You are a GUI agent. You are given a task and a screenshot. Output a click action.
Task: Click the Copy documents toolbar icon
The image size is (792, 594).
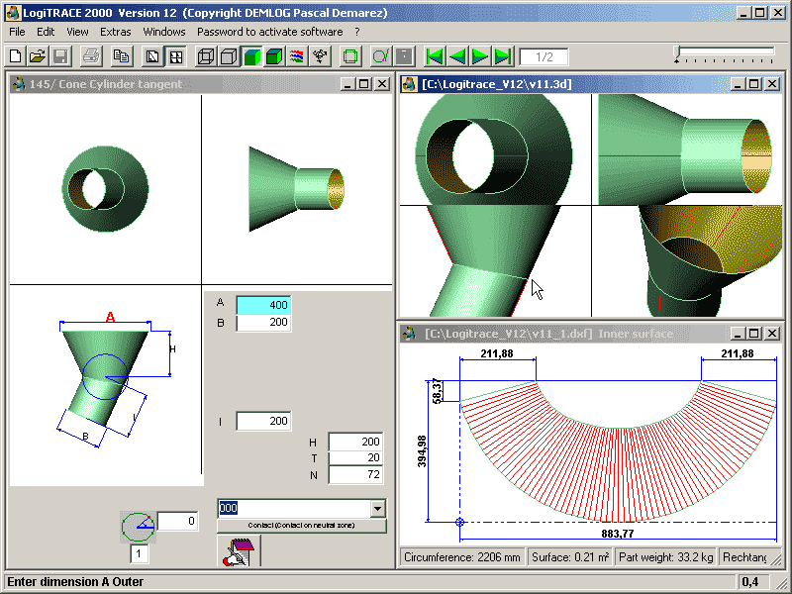coord(121,56)
